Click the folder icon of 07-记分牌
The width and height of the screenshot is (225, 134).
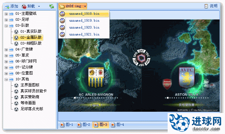(11, 67)
